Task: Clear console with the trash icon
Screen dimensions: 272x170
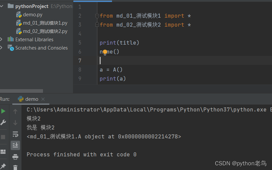Action: point(15,167)
